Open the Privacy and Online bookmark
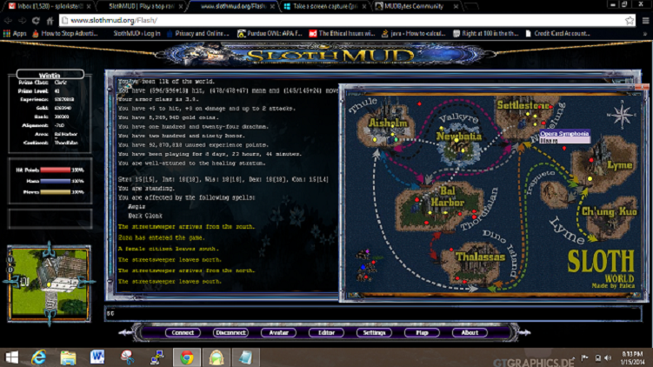653x367 pixels. [198, 33]
